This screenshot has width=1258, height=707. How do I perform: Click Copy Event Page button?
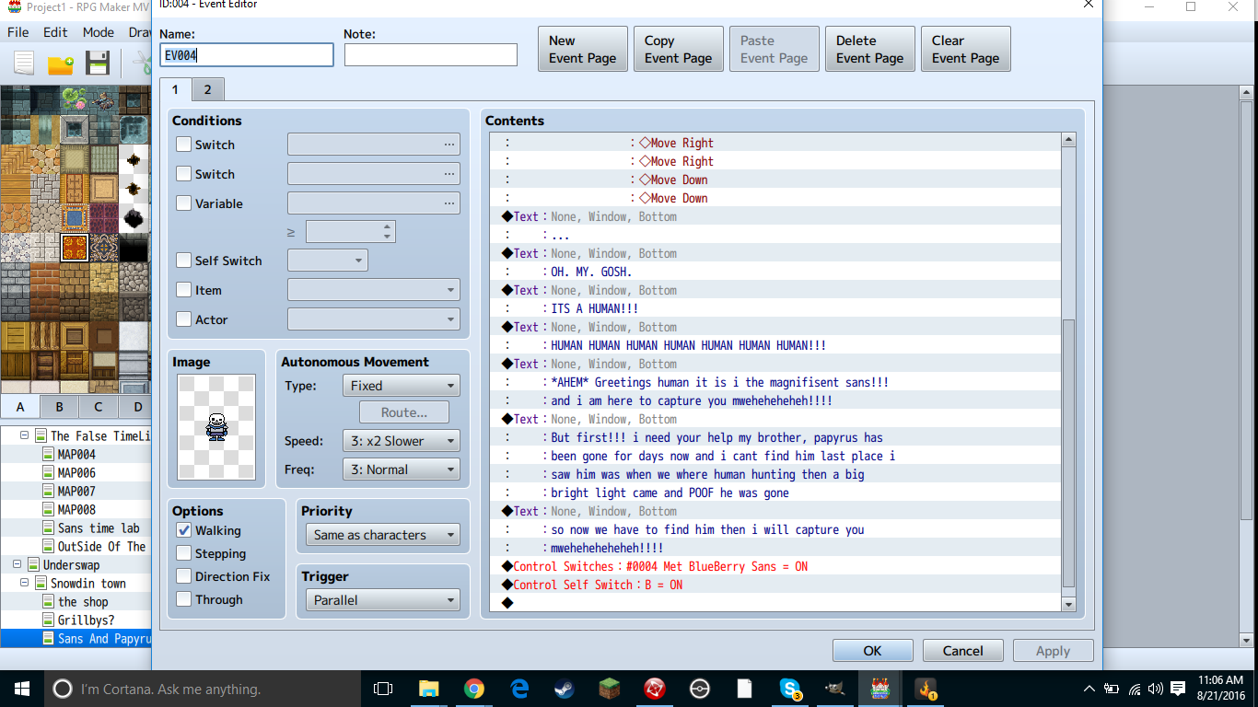[x=679, y=49]
